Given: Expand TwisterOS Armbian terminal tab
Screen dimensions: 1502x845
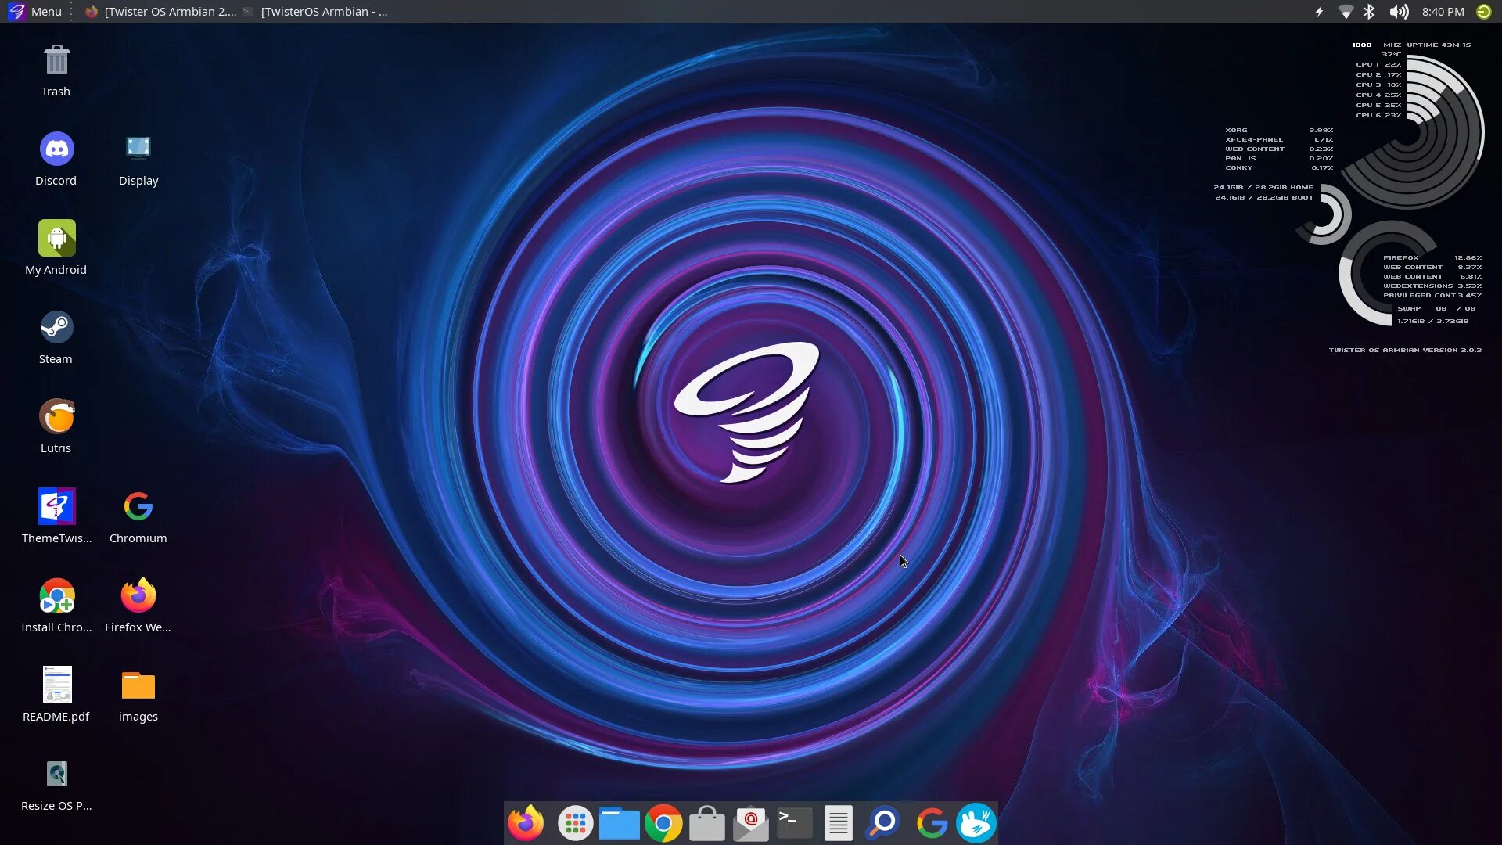Looking at the screenshot, I should tap(323, 12).
